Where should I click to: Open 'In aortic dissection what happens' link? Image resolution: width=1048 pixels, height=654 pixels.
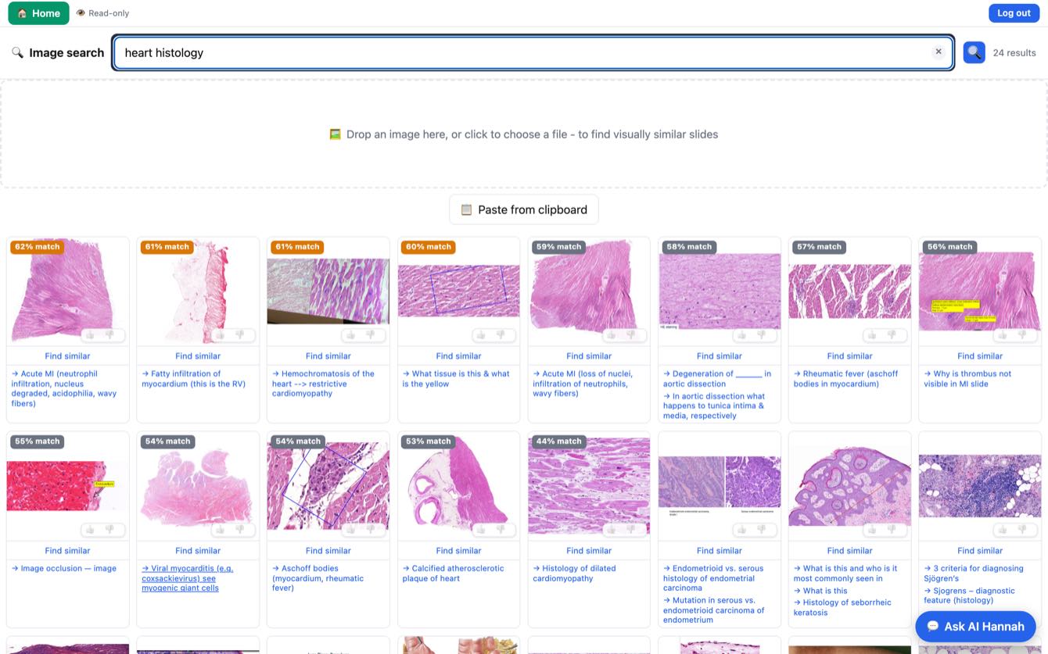(x=714, y=406)
